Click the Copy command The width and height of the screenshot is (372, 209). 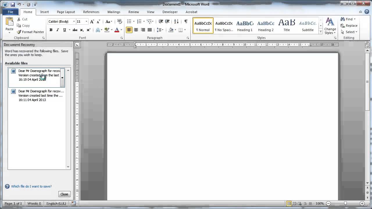(23, 26)
